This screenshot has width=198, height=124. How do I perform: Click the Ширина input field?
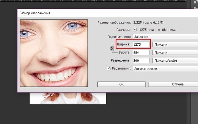(141, 44)
